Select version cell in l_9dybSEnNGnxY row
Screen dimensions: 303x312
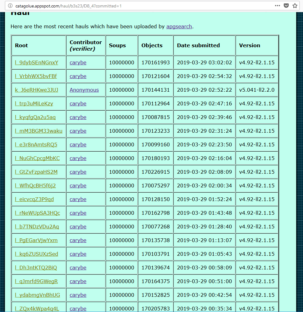pos(257,62)
